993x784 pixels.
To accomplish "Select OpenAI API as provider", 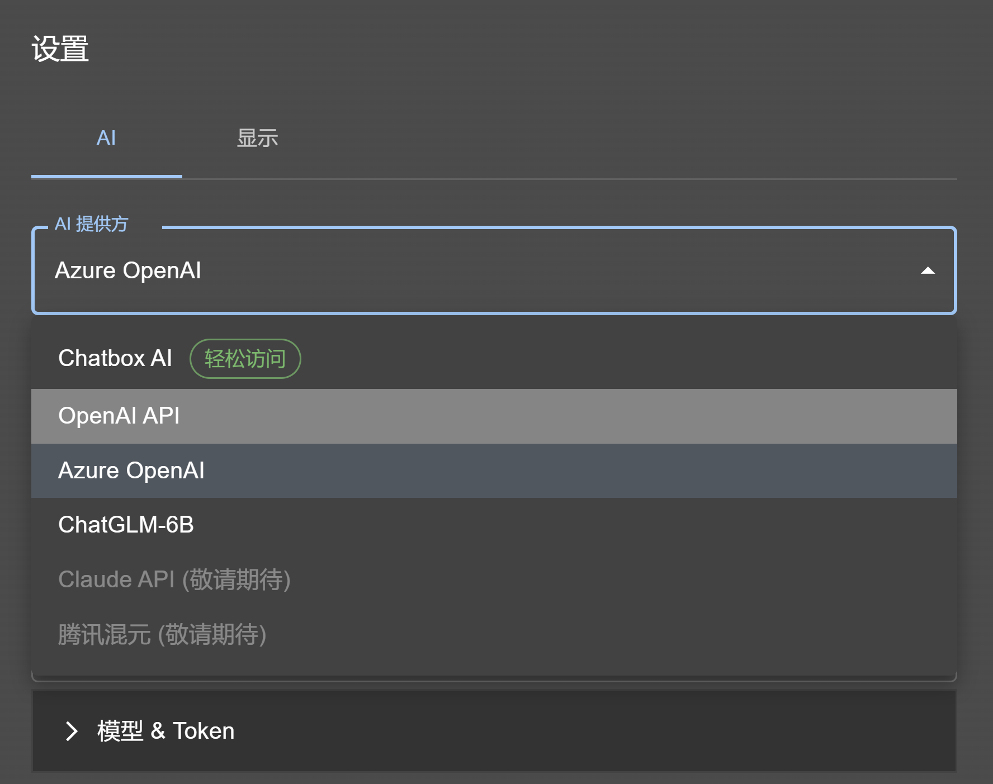I will tap(119, 416).
